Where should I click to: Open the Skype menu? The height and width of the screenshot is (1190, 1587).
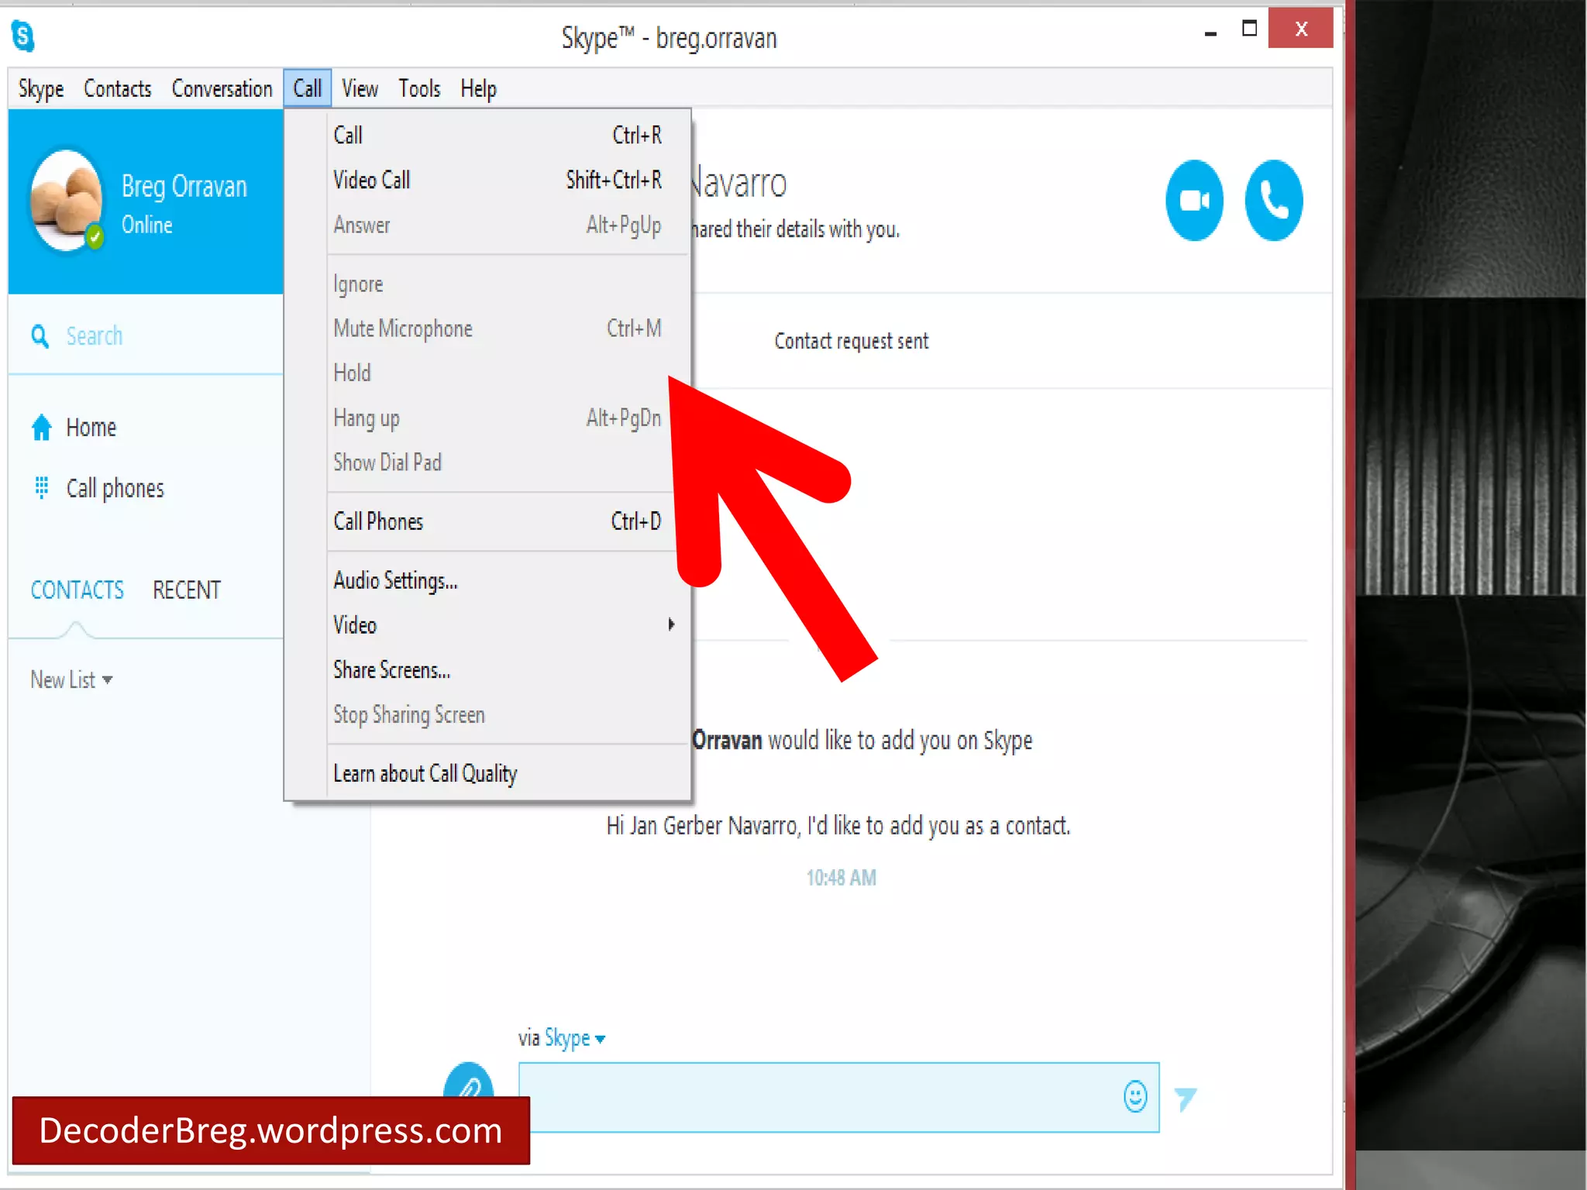[41, 88]
